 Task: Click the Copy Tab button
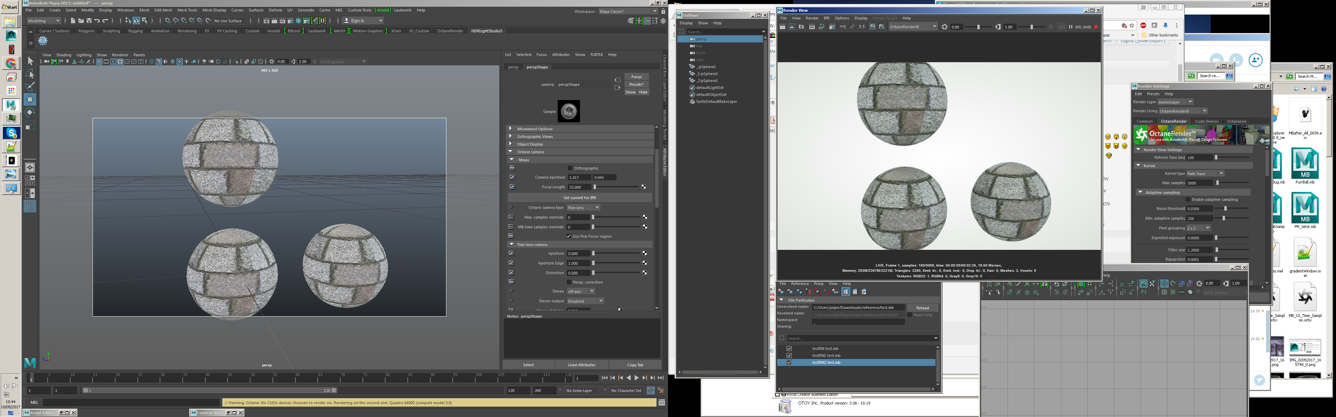click(x=635, y=365)
